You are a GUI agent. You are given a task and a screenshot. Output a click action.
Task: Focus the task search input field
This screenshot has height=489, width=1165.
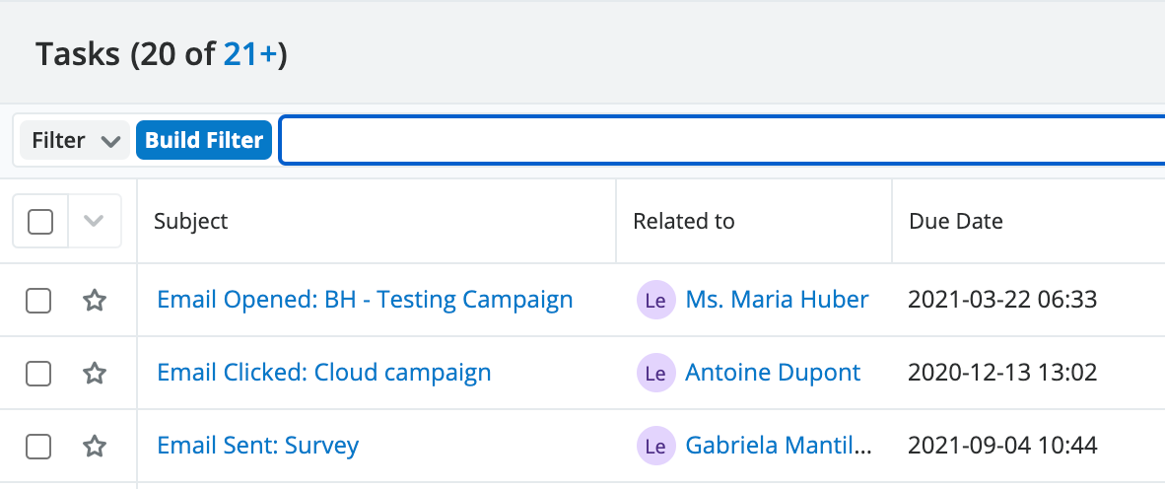(x=720, y=141)
